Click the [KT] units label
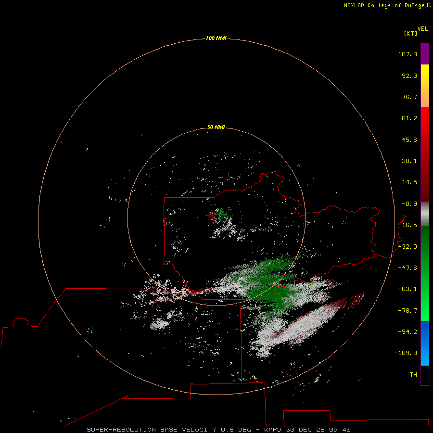The image size is (433, 433). pyautogui.click(x=410, y=33)
